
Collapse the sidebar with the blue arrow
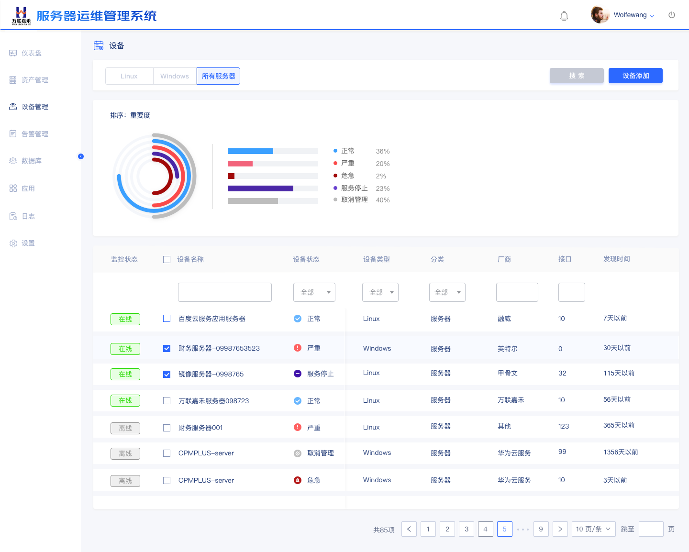coord(81,156)
